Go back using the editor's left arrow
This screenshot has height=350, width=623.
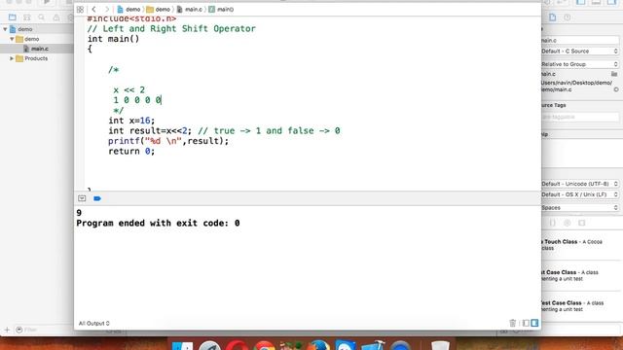click(x=93, y=9)
